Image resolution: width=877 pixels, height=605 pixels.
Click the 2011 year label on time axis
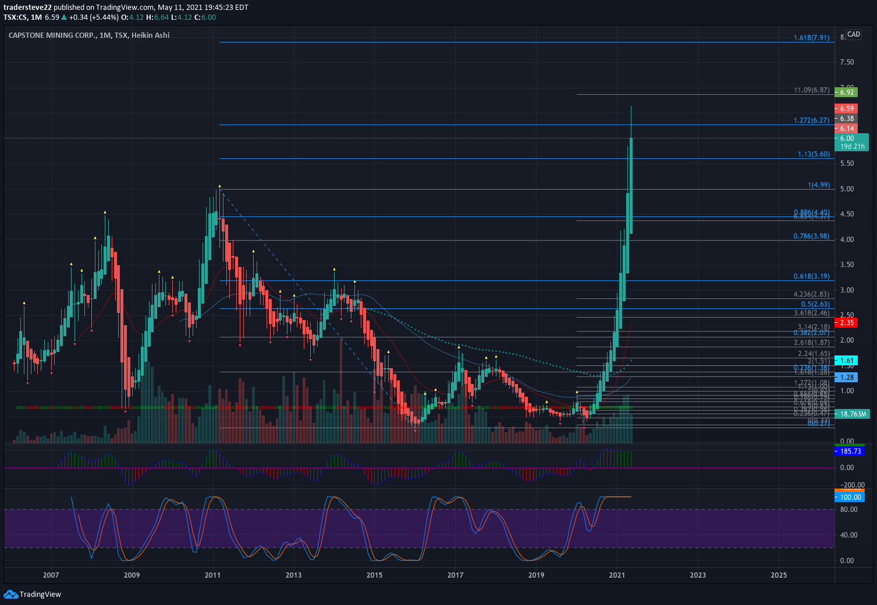tap(212, 575)
